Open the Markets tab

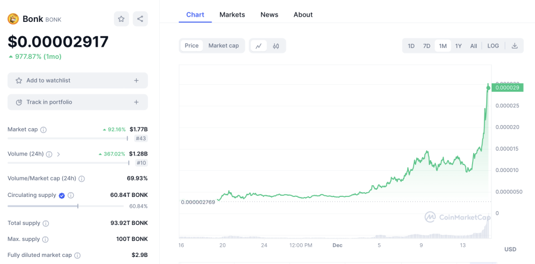pos(232,15)
